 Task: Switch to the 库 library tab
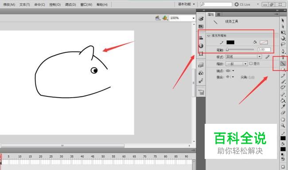[218, 14]
